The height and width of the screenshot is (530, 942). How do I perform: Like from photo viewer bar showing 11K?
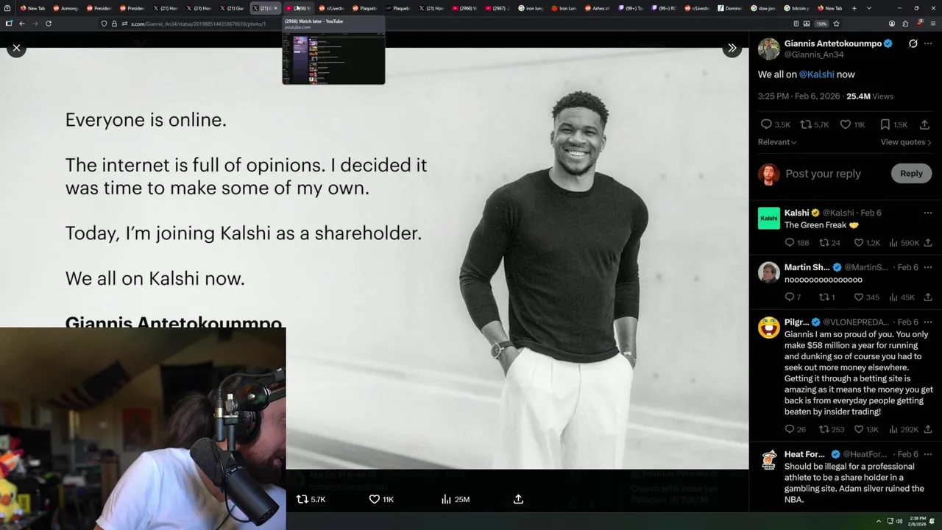[381, 499]
